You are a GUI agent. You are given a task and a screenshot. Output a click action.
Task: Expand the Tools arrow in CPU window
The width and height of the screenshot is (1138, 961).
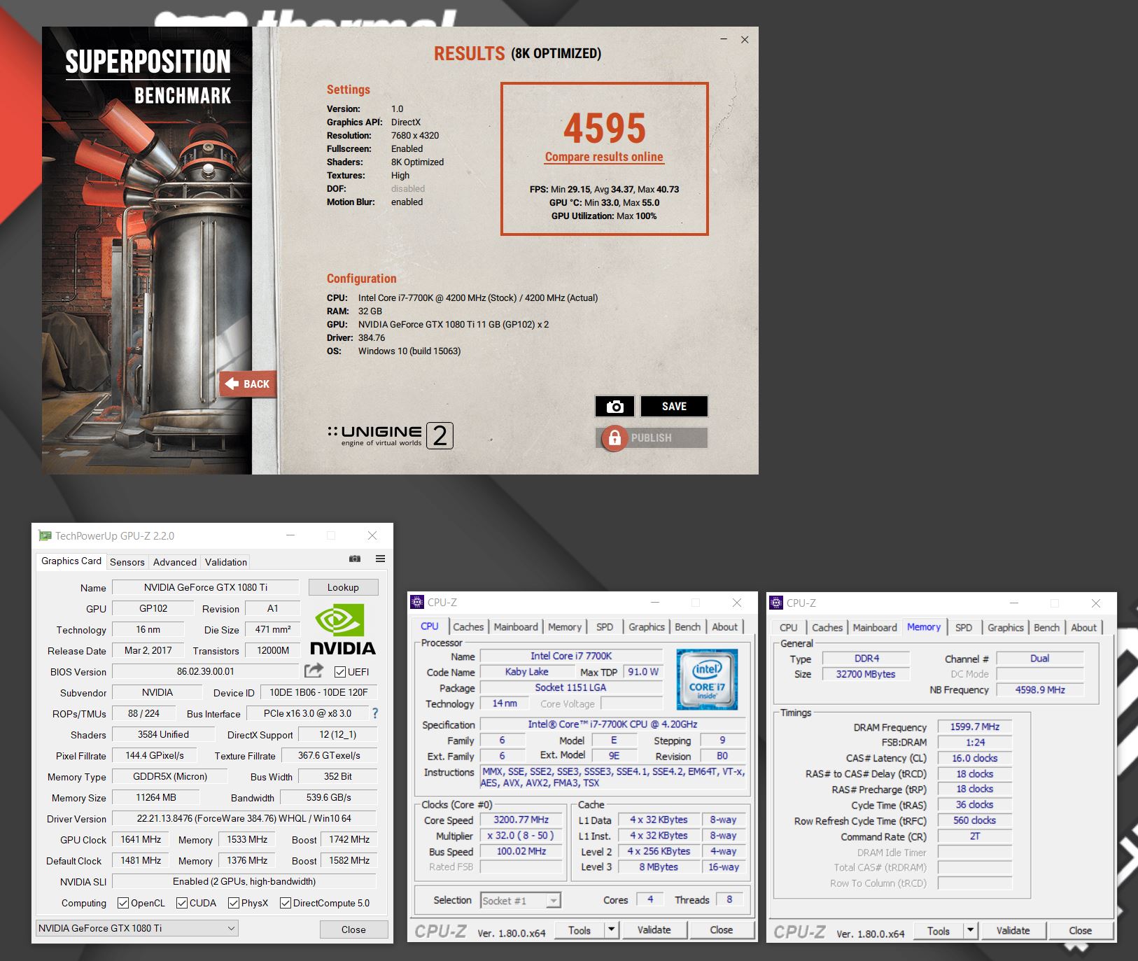[611, 930]
